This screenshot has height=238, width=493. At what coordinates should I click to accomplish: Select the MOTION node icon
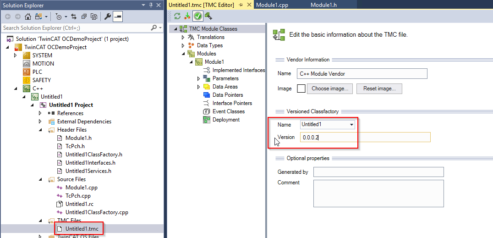(27, 64)
